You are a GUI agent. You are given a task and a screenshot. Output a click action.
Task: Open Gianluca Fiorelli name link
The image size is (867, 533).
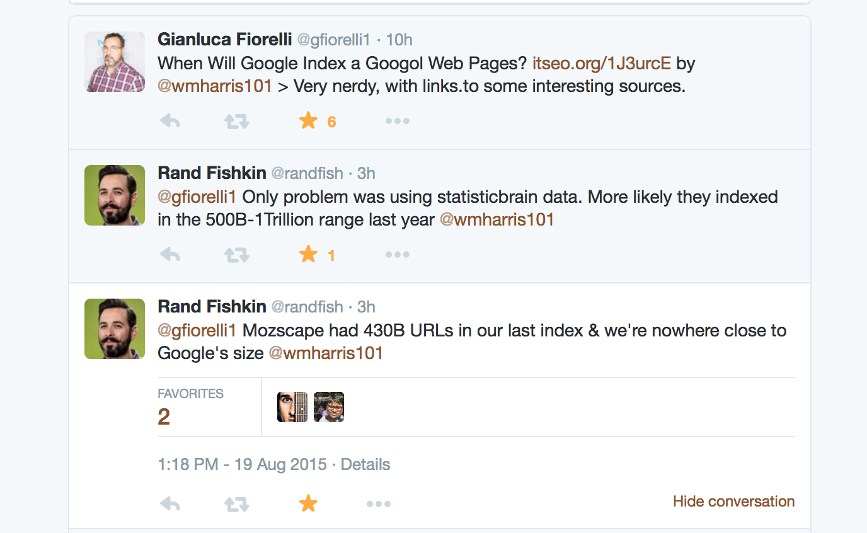224,40
